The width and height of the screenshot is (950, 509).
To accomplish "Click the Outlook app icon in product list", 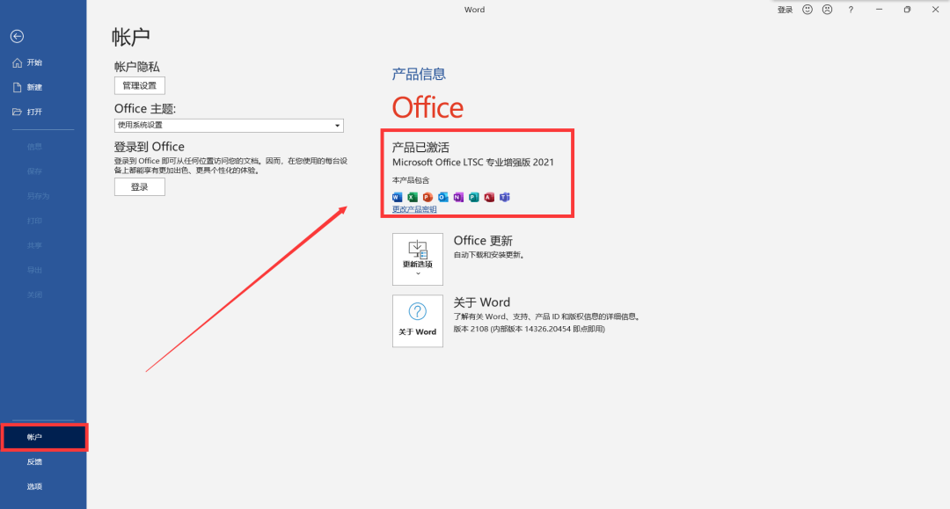I will click(x=443, y=197).
